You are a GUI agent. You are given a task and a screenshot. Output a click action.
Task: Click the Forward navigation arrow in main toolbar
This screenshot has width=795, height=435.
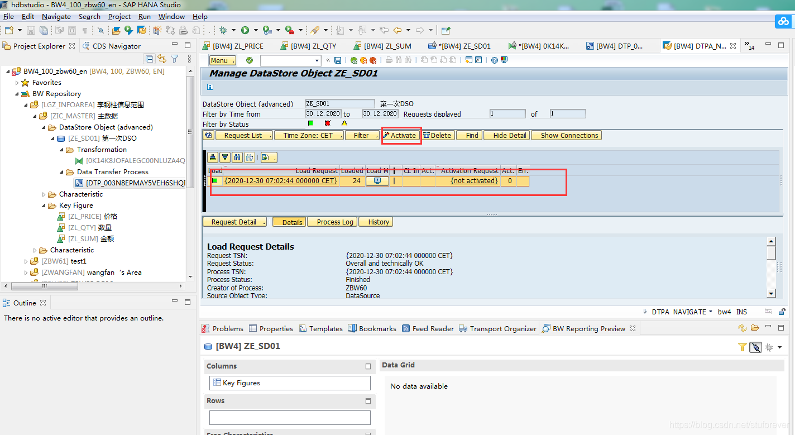420,30
